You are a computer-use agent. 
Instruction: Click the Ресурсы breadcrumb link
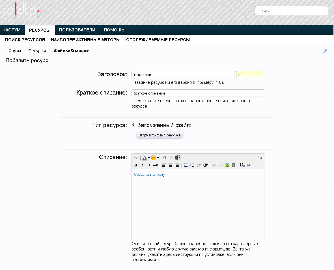(37, 51)
